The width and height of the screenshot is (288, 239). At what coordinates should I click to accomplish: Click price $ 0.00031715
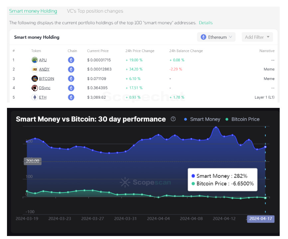99,60
